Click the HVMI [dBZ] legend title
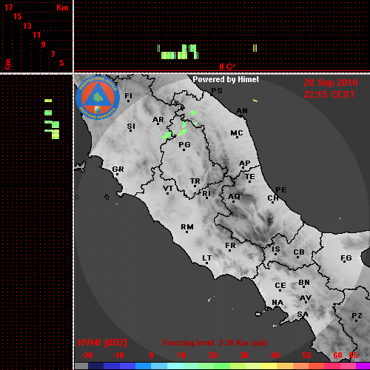This screenshot has width=370, height=370. click(102, 343)
